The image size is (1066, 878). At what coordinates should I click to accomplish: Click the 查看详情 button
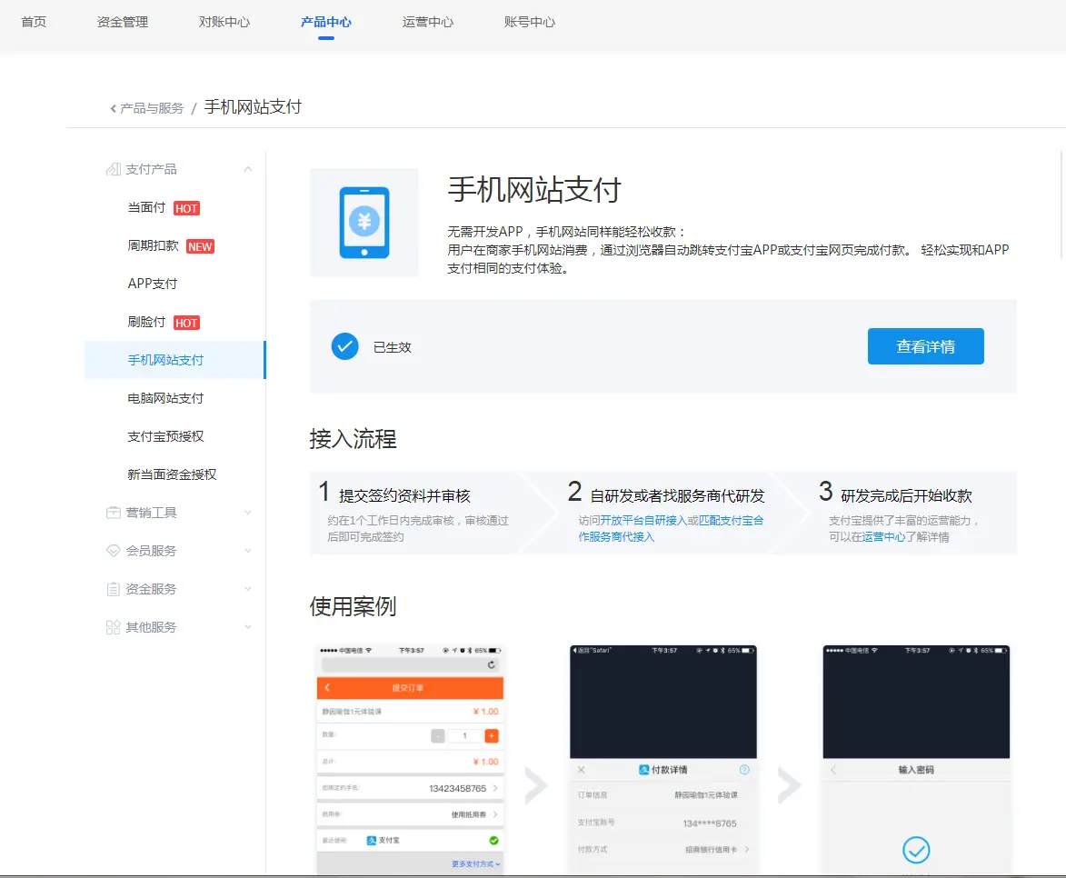[x=925, y=346]
